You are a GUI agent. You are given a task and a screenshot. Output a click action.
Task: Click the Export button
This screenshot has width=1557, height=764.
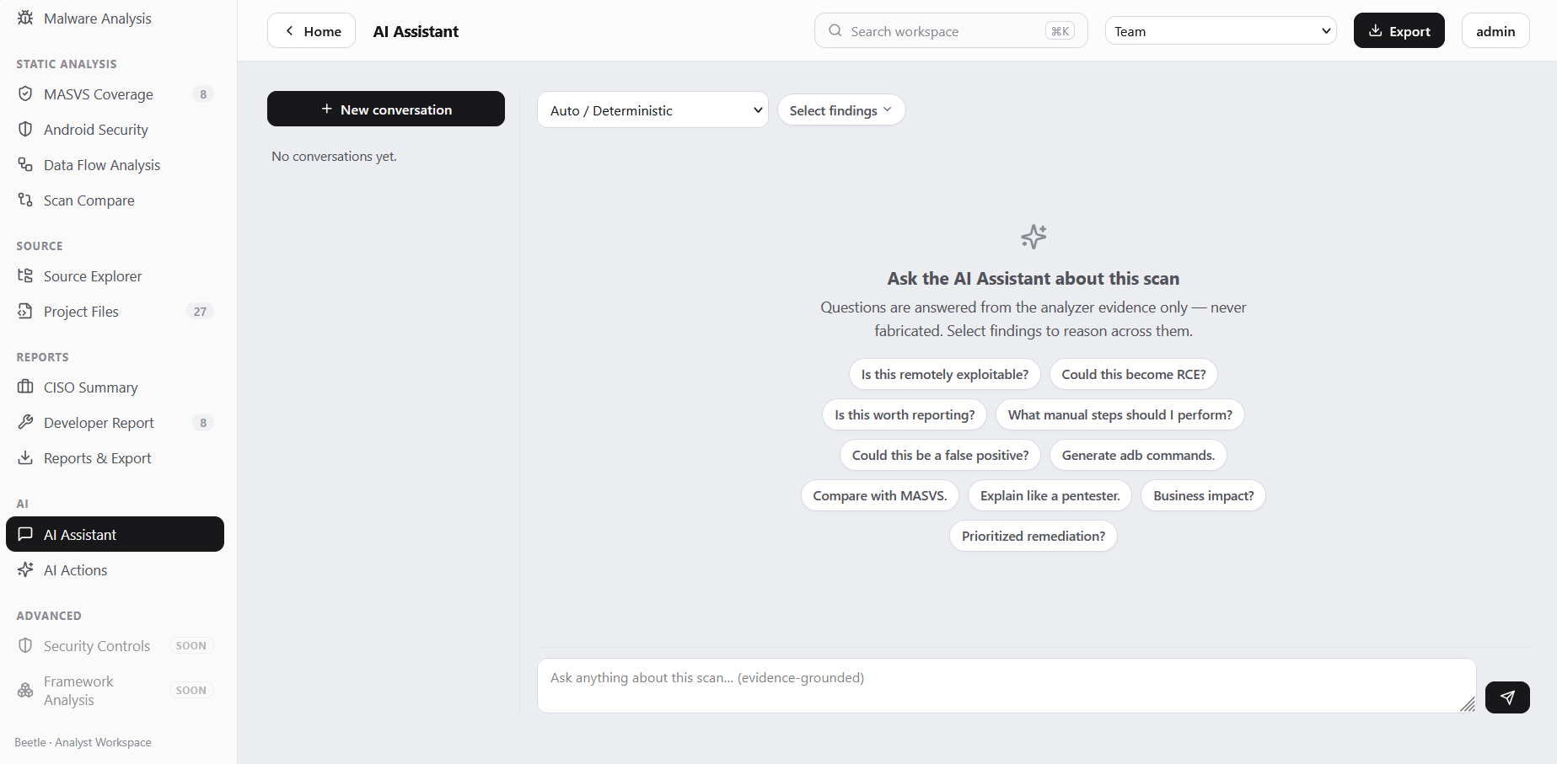(x=1399, y=30)
